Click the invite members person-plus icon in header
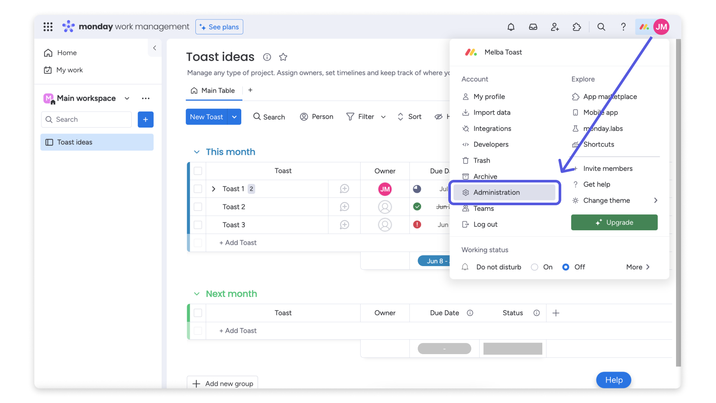Image resolution: width=716 pixels, height=403 pixels. tap(555, 27)
